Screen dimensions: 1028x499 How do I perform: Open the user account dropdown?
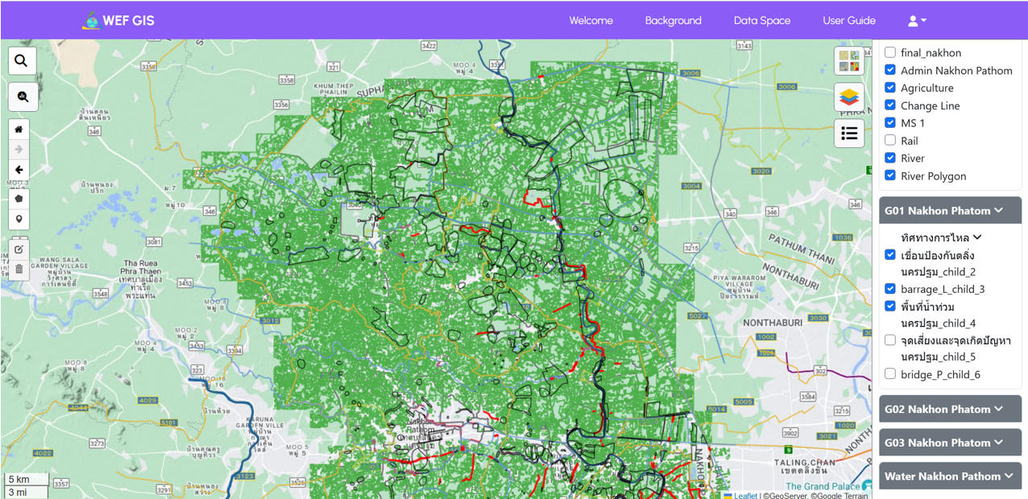(917, 21)
